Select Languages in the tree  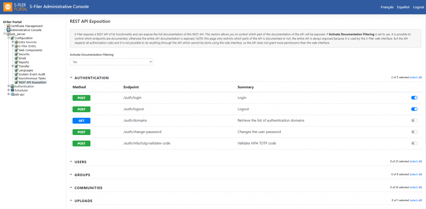(x=26, y=70)
